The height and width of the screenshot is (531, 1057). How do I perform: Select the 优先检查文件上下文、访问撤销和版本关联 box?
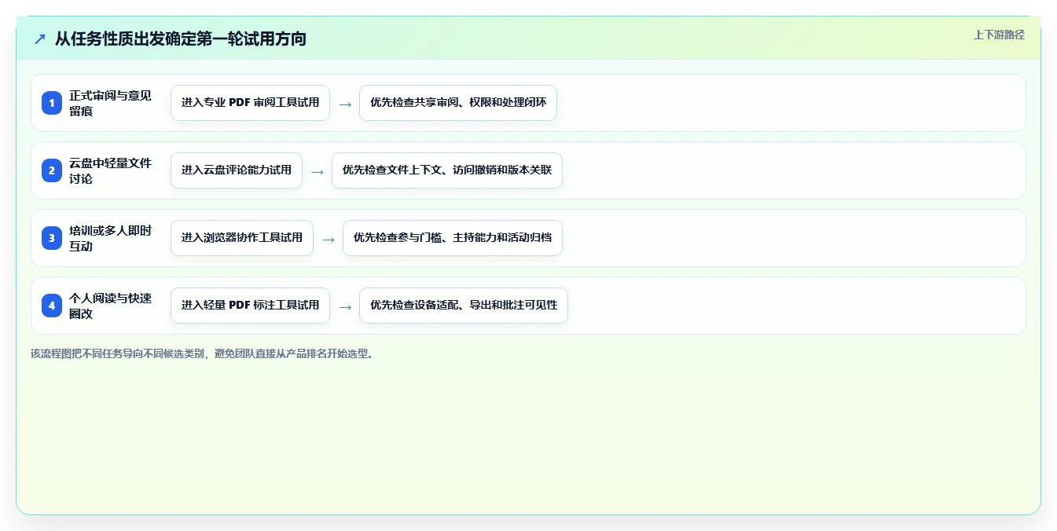click(447, 170)
